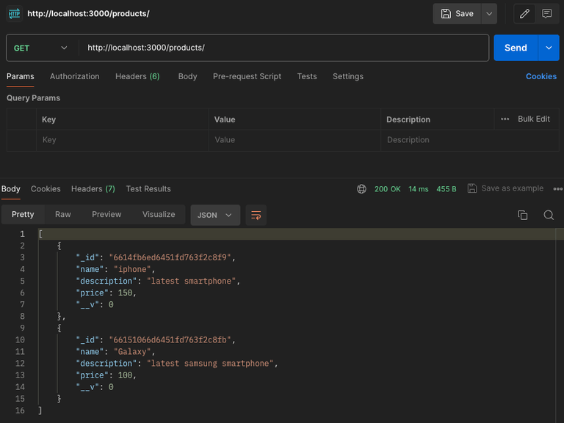This screenshot has height=423, width=564.
Task: Select the Raw response view
Action: click(63, 214)
